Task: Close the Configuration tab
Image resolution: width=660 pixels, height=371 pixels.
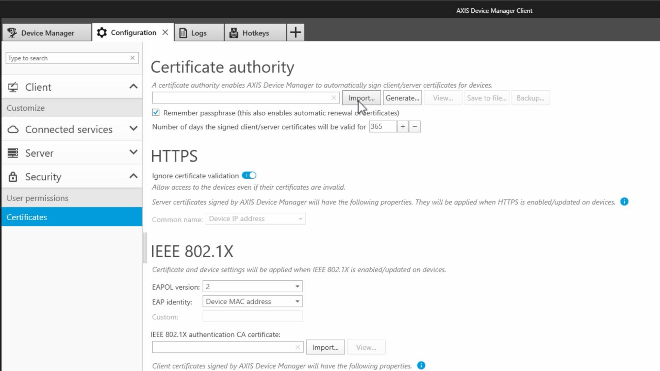Action: 165,32
